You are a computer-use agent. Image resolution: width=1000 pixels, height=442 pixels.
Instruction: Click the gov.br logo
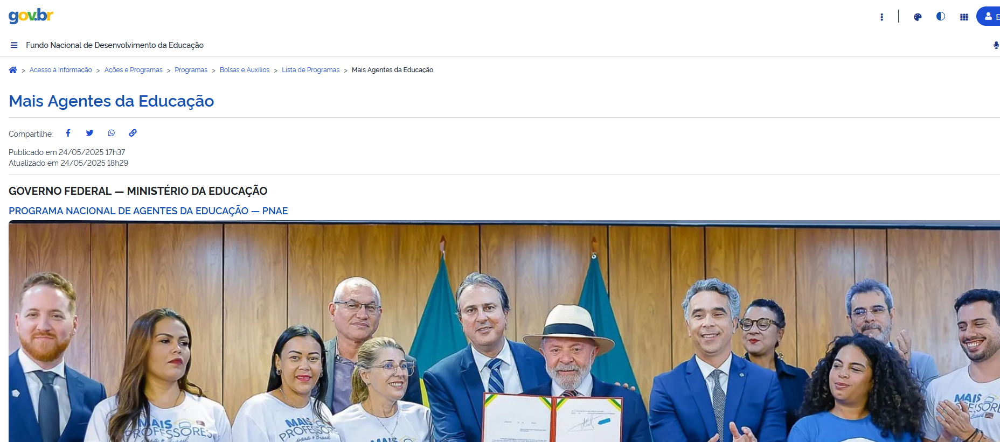click(31, 16)
